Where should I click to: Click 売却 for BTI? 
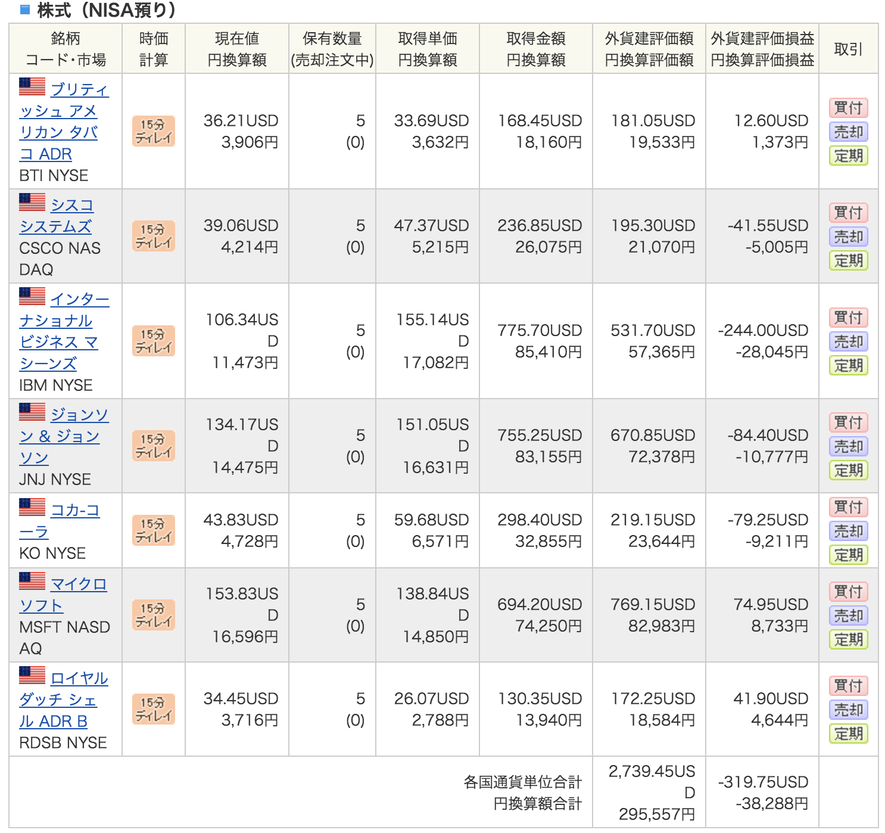pyautogui.click(x=849, y=132)
